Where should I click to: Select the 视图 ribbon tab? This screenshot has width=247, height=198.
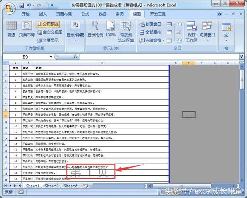(137, 14)
